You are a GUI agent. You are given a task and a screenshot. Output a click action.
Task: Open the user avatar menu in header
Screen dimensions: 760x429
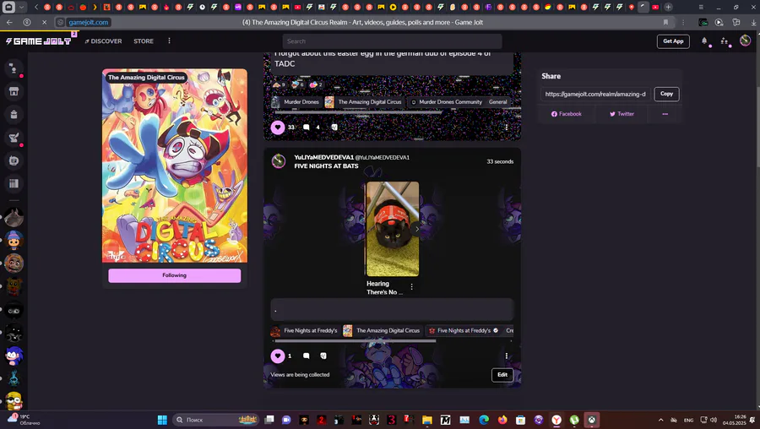point(745,41)
